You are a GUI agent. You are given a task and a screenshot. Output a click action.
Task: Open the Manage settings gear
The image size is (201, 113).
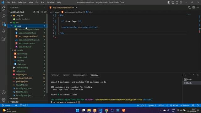point(3,100)
